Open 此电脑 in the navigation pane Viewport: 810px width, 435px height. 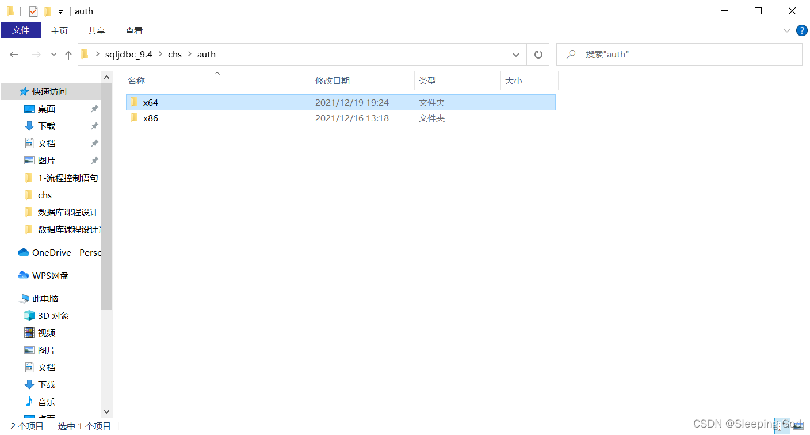coord(44,298)
